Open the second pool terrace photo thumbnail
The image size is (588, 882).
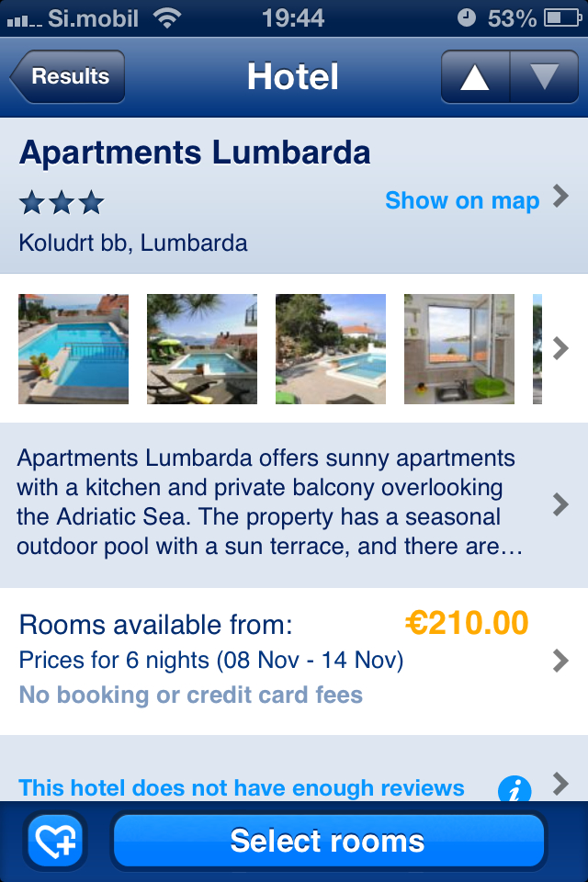pos(202,349)
